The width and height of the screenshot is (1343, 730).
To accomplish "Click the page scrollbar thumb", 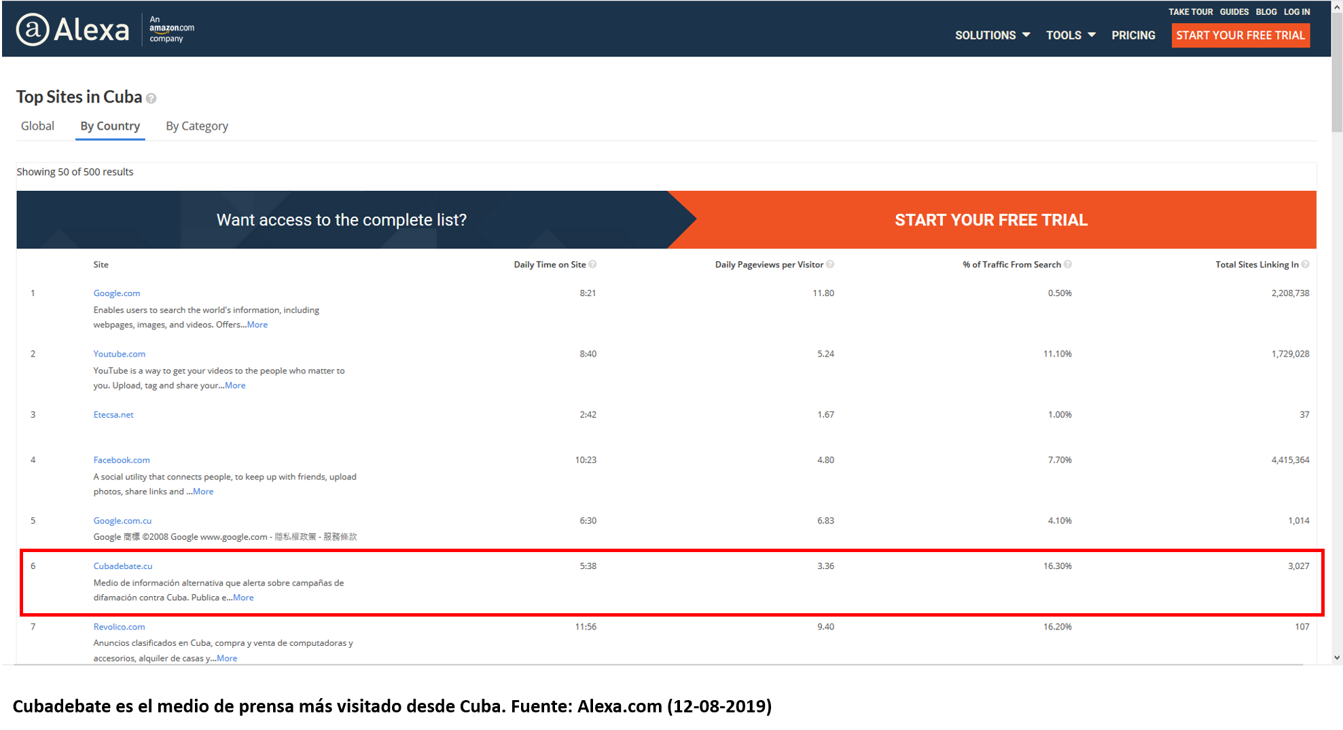I will (x=1337, y=72).
